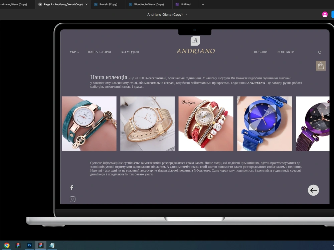Add a new tab with plus button
This screenshot has width=334, height=250.
tap(203, 4)
